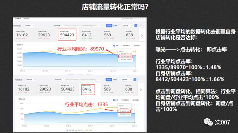
Task: Select 比类目 button in the exposure-chart panel
Action: [115, 26]
